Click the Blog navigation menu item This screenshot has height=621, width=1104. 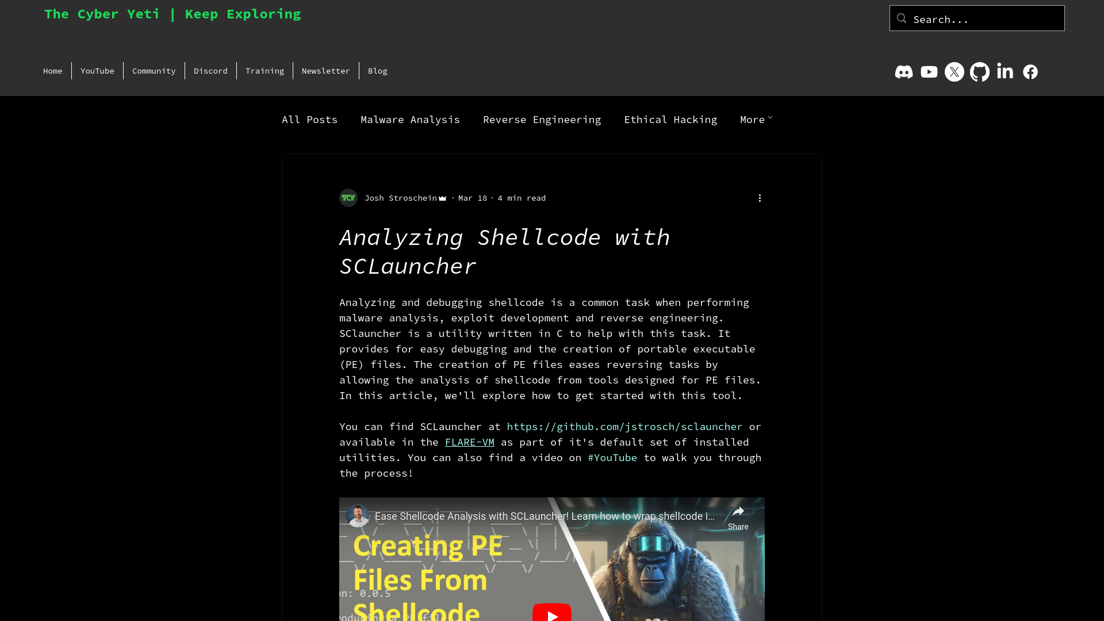click(378, 71)
